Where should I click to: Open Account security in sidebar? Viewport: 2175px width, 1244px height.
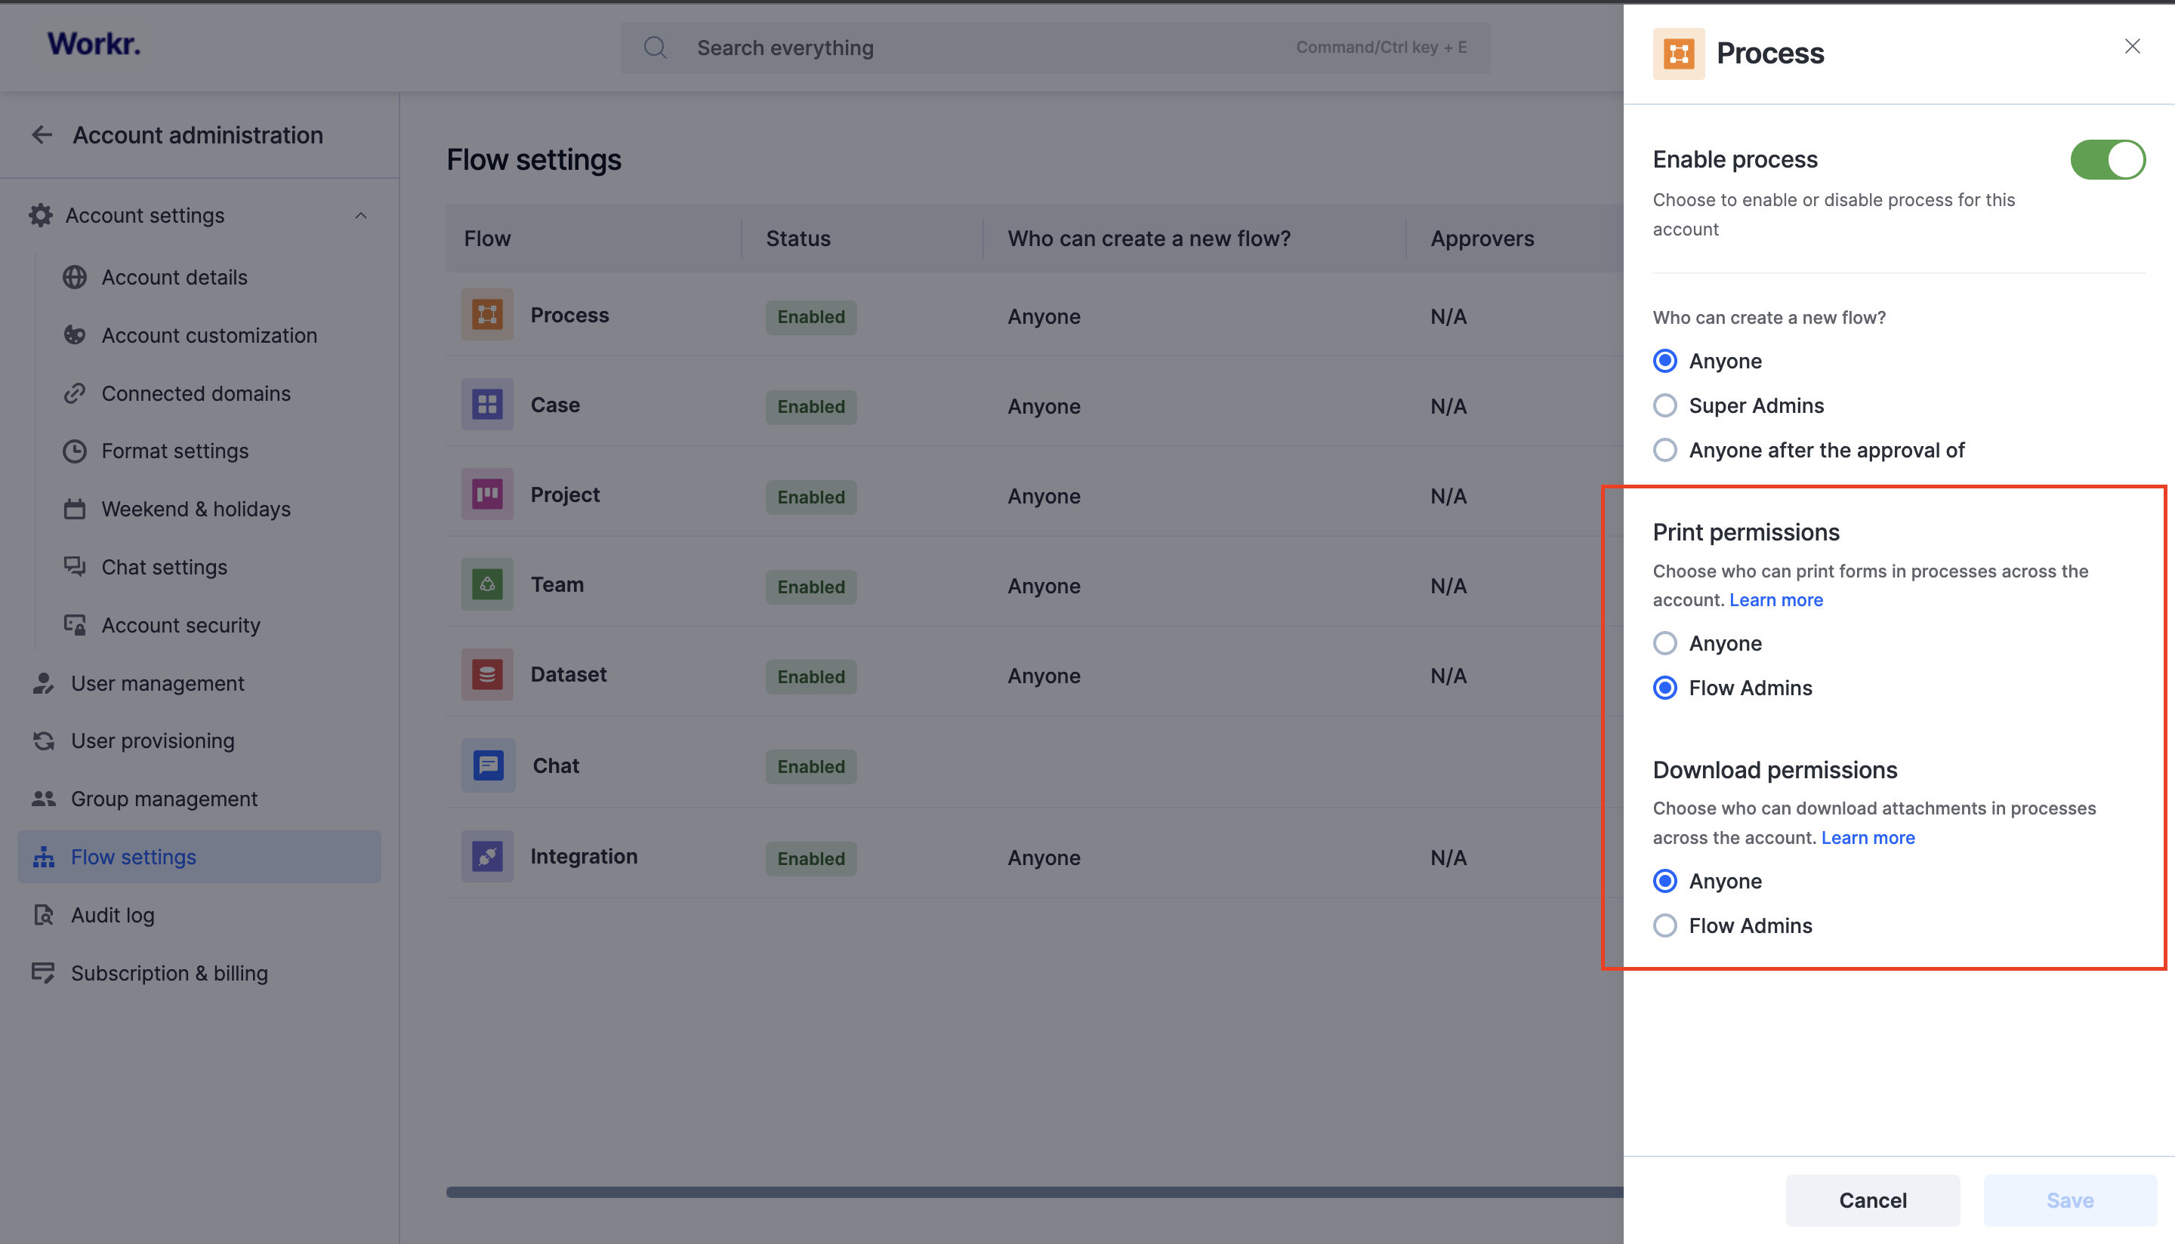click(x=180, y=626)
